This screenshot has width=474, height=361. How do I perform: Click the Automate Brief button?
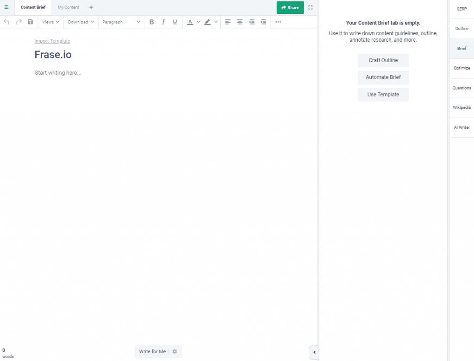pyautogui.click(x=383, y=77)
